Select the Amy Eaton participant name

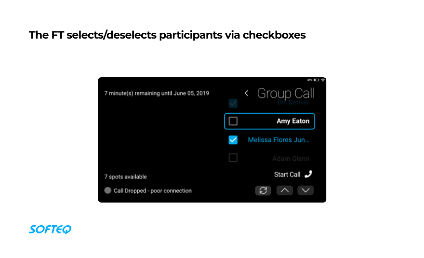[293, 121]
